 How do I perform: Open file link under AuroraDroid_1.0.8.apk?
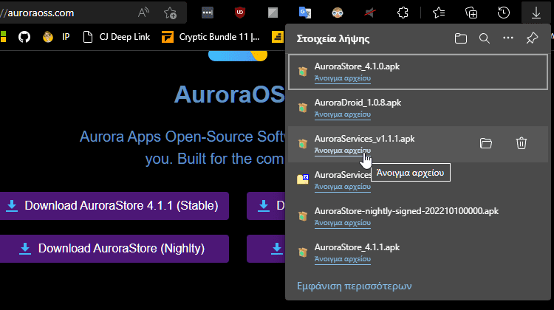tap(342, 114)
